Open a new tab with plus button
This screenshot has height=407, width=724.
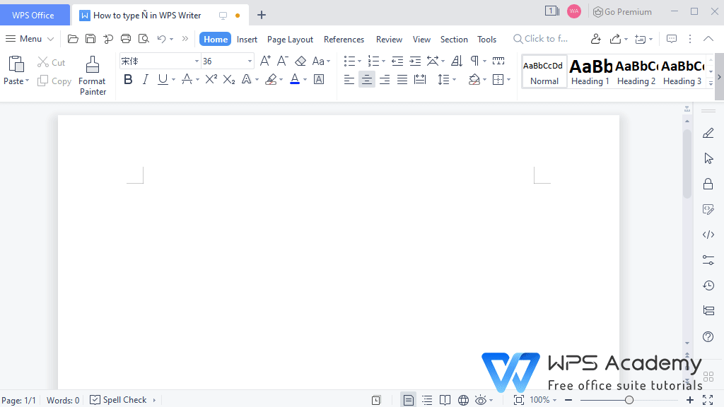[262, 16]
